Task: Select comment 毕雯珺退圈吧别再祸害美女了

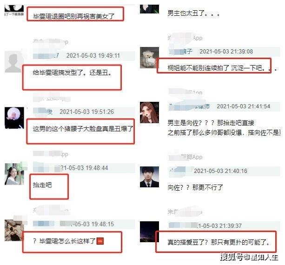Action: pos(73,17)
